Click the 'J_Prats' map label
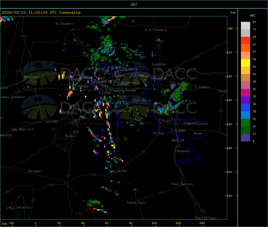This screenshot has width=268, height=227. coord(165,121)
